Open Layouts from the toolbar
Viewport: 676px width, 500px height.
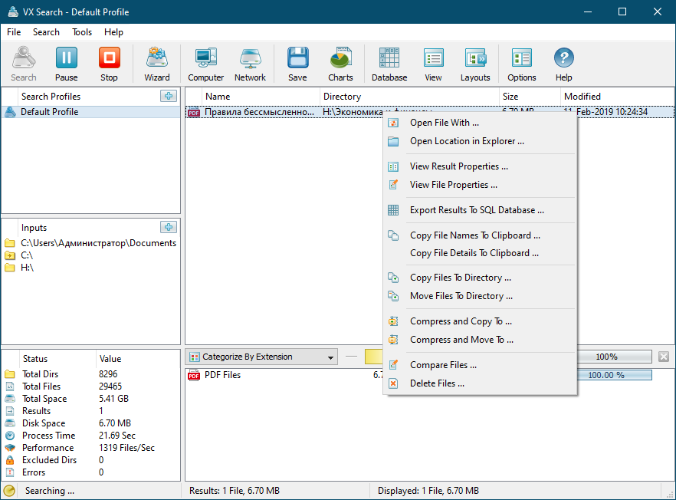(x=475, y=64)
